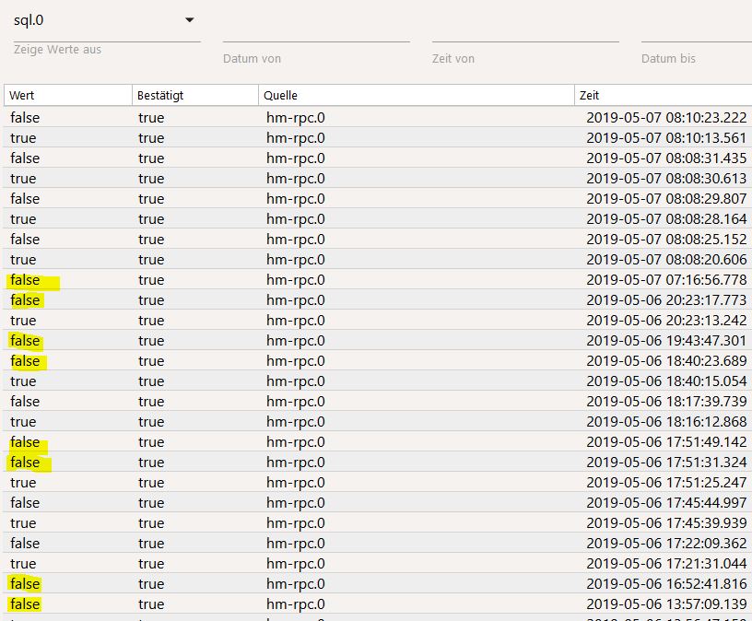Screen dimensions: 752x621
Task: Click the Quelle column header
Action: pyautogui.click(x=415, y=95)
